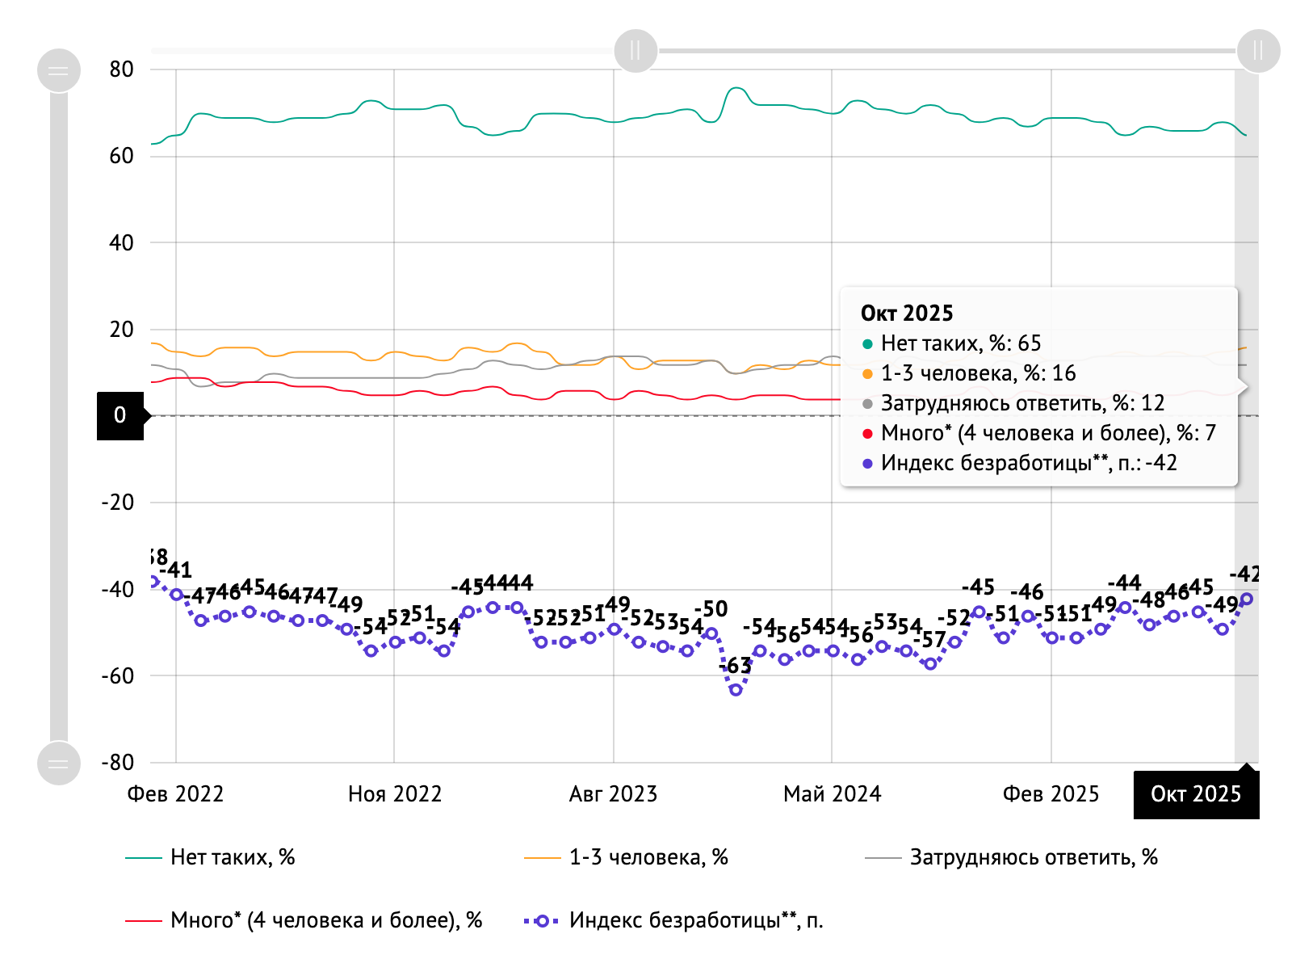Click the black '0' y-axis marker
Viewport: 1313px width, 955px height.
120,415
